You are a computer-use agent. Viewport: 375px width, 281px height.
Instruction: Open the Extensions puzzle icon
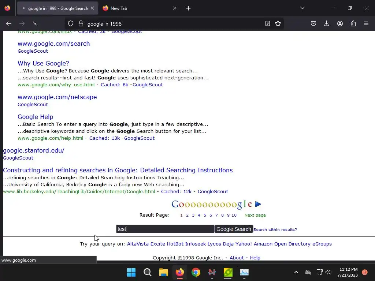(353, 24)
